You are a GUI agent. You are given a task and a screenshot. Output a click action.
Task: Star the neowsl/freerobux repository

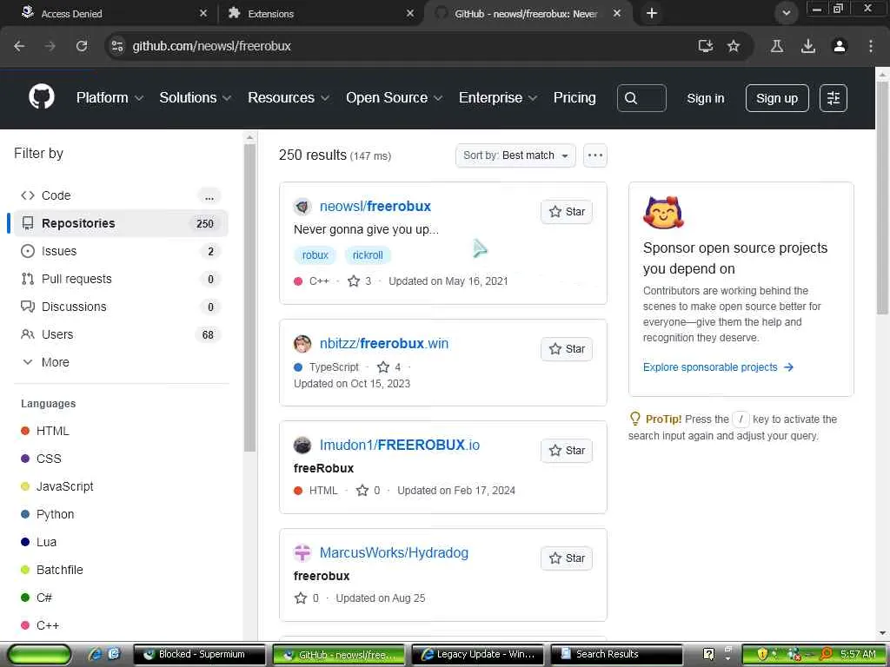tap(567, 212)
